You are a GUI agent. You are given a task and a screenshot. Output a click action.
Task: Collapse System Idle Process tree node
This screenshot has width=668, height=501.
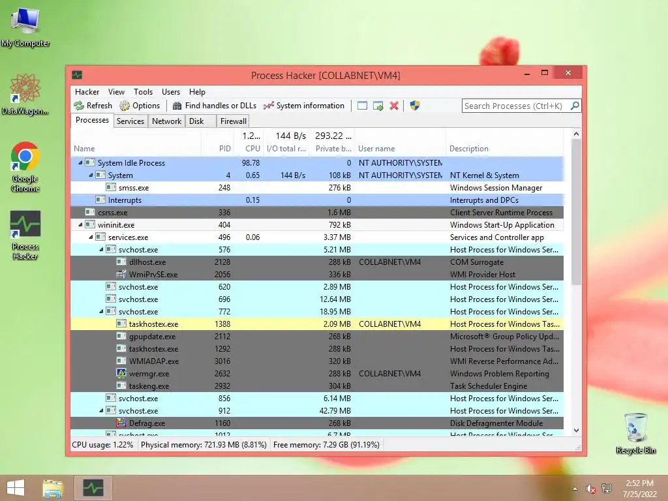pyautogui.click(x=80, y=162)
